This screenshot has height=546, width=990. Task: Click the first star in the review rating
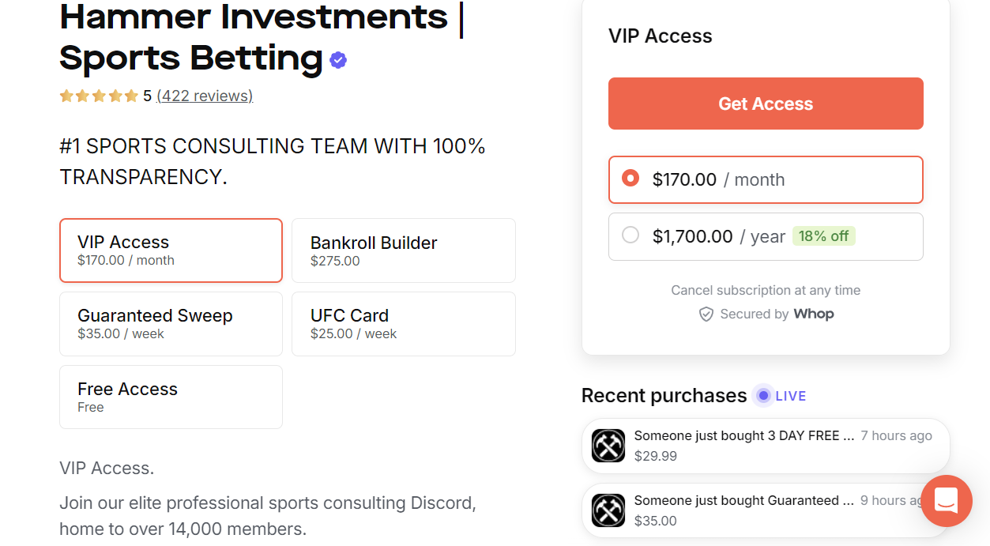click(66, 95)
